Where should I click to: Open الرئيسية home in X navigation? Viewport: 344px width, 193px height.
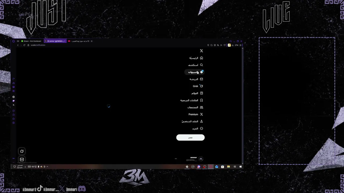(196, 58)
